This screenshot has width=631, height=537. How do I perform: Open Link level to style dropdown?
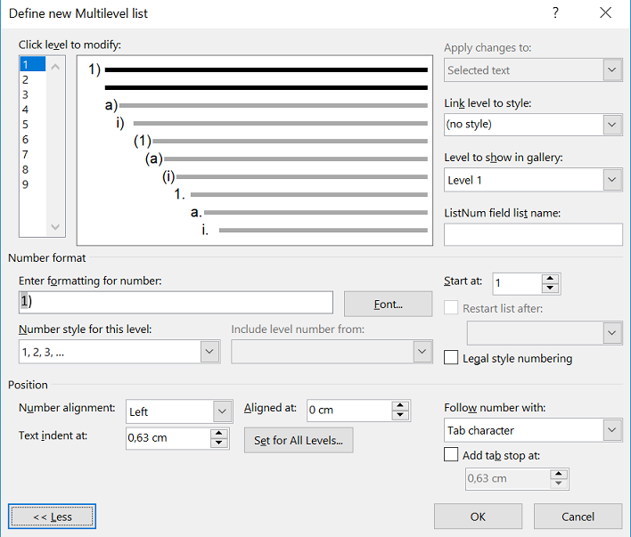coord(612,125)
